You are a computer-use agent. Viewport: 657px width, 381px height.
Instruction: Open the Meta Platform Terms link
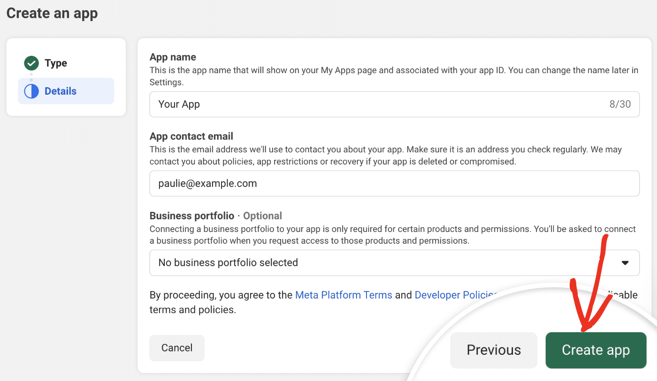coord(344,295)
